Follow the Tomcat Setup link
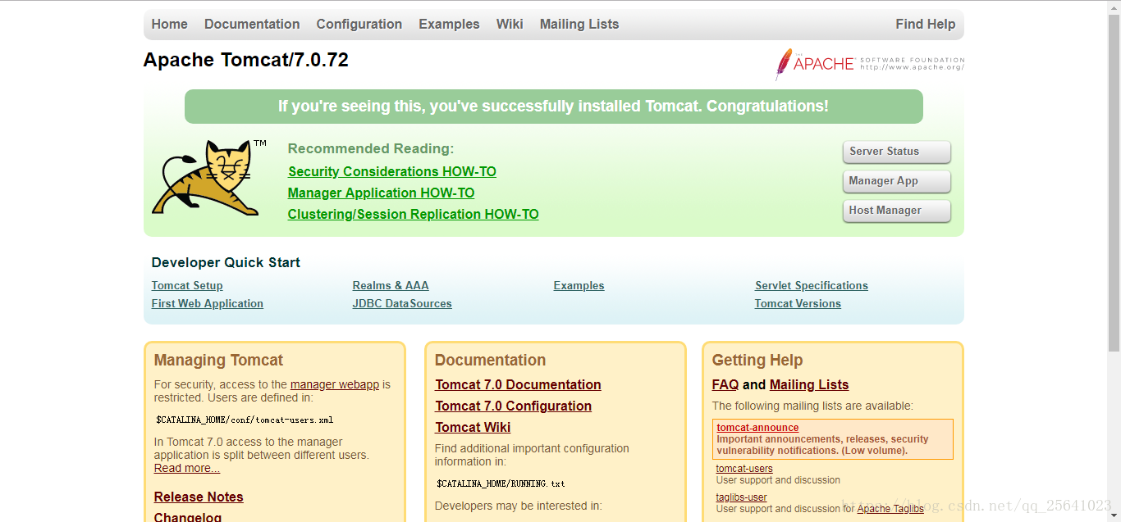 point(187,285)
